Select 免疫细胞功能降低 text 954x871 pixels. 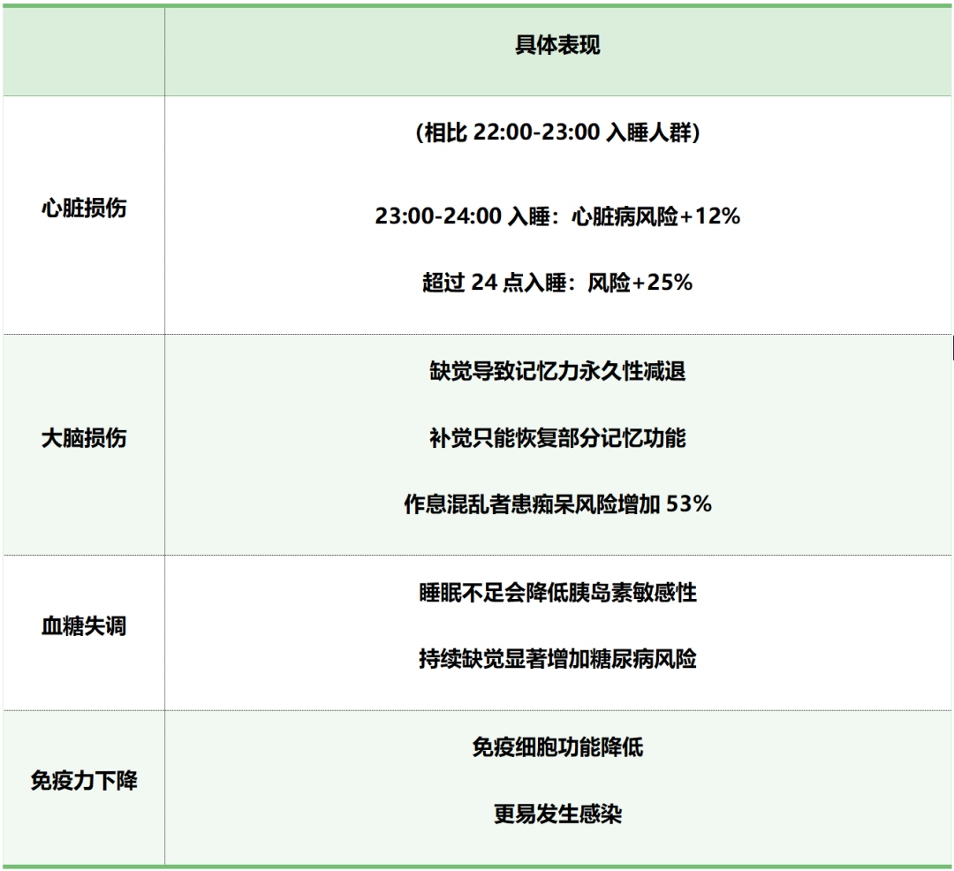click(557, 747)
